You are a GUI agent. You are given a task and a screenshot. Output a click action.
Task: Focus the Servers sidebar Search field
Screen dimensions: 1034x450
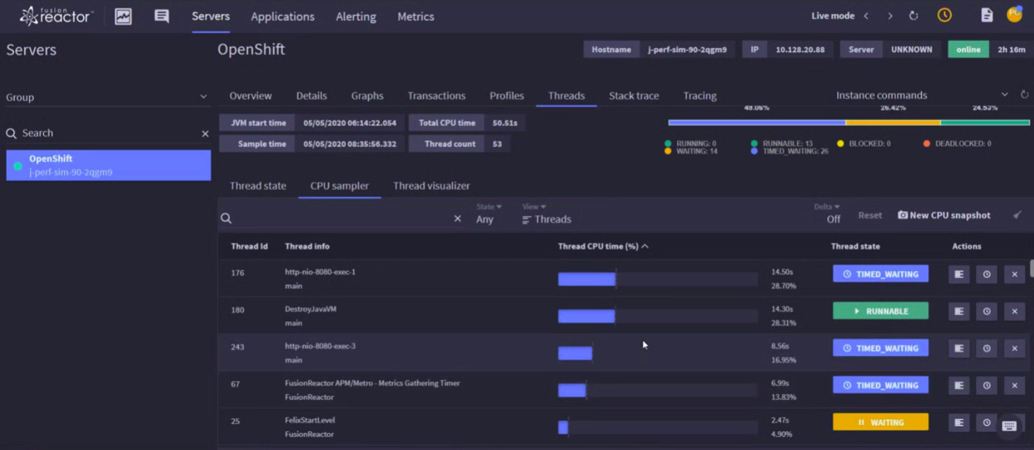point(108,133)
